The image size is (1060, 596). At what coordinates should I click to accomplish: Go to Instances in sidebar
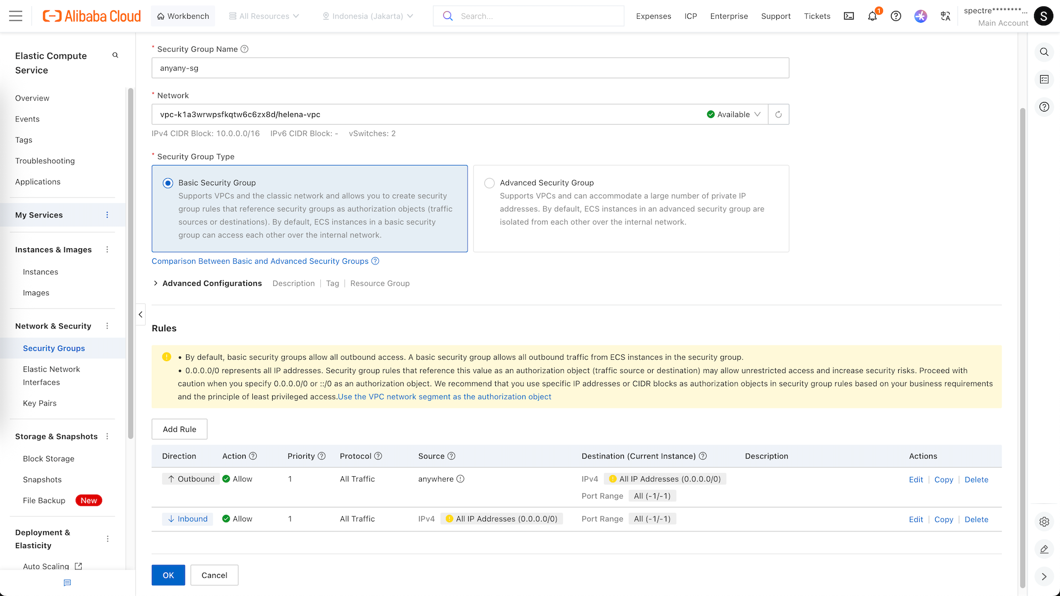[x=40, y=272]
